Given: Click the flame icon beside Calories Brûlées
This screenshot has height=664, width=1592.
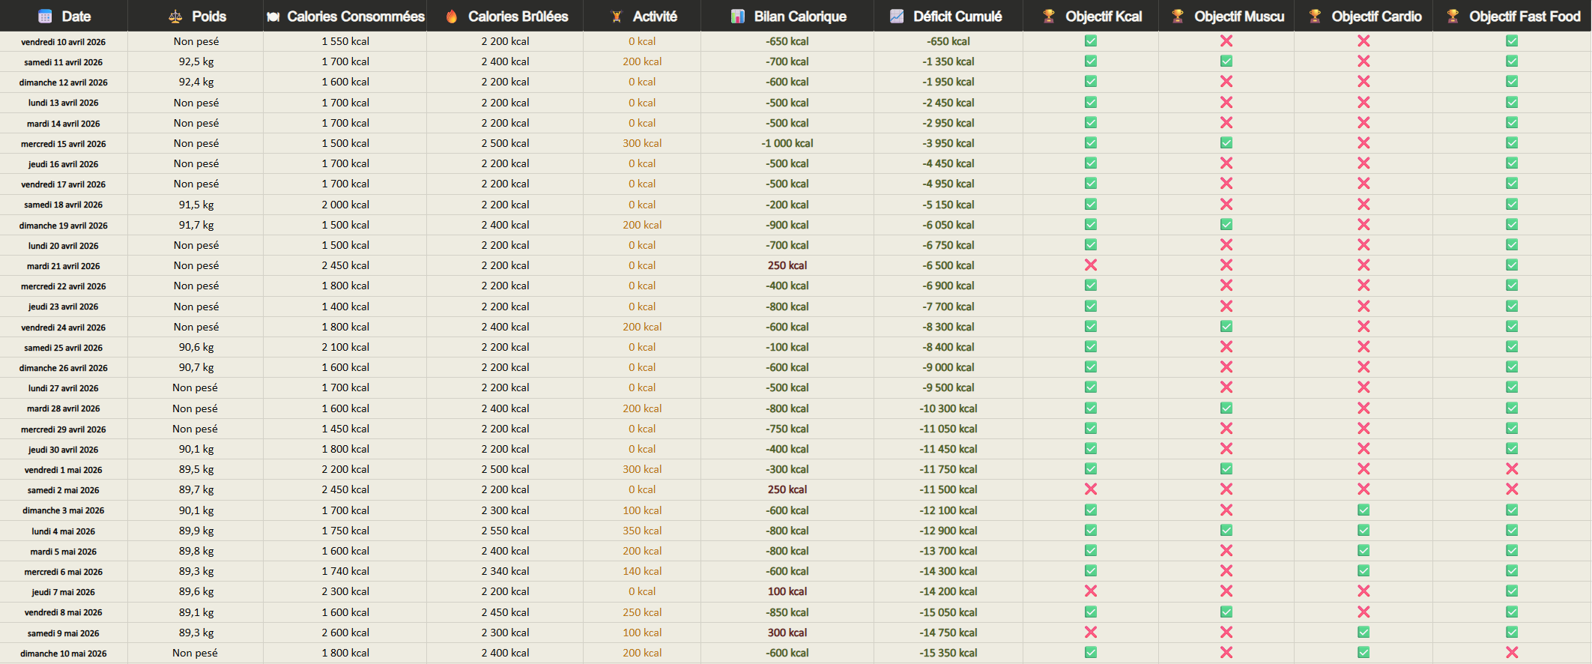Looking at the screenshot, I should 452,16.
